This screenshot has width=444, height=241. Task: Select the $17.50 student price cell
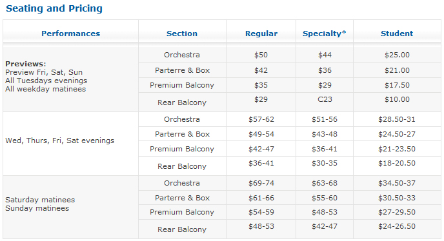click(x=397, y=85)
